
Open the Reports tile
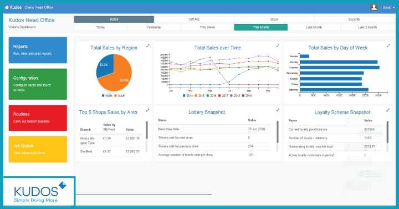point(38,50)
